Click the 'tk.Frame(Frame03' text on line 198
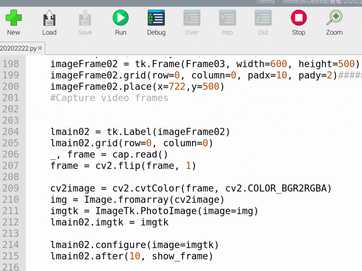The width and height of the screenshot is (362, 271). click(x=180, y=64)
